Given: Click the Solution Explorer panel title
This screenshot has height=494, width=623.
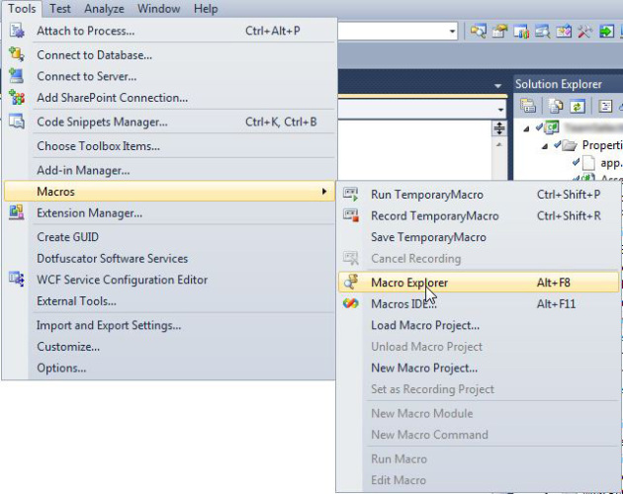Looking at the screenshot, I should 559,84.
